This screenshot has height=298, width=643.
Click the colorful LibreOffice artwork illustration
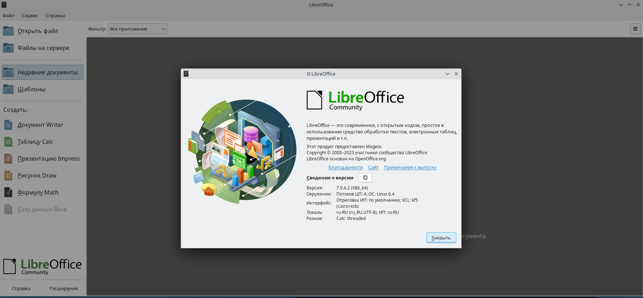coord(242,151)
